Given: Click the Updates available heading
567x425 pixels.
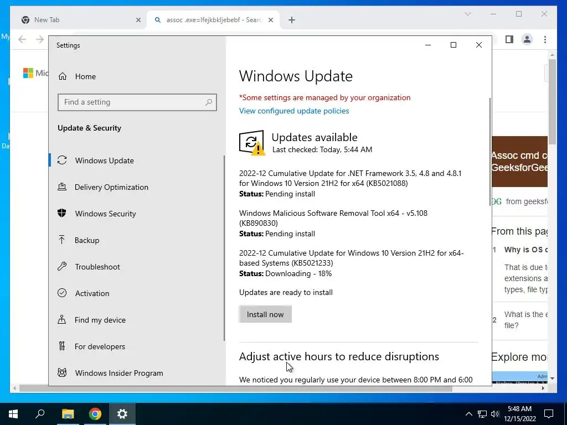Looking at the screenshot, I should click(315, 137).
